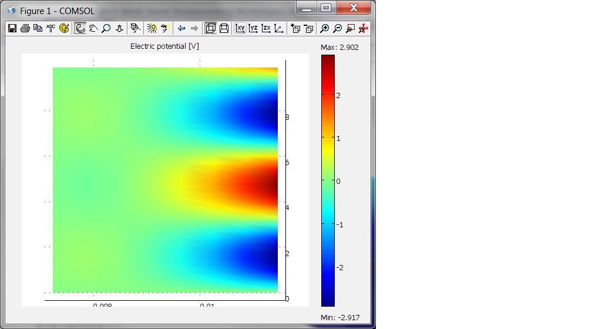Set view to the yz plane
Screen dimensions: 602x329
click(x=253, y=28)
